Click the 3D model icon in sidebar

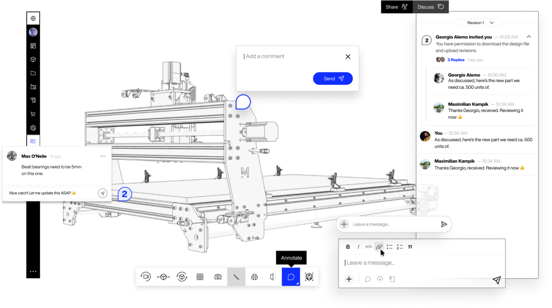pos(33,59)
